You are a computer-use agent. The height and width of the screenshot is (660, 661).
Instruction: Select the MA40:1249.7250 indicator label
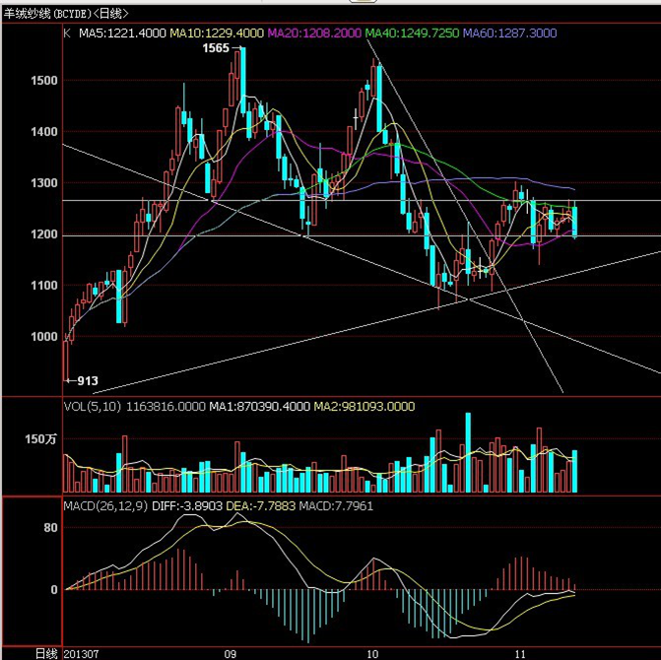tap(412, 33)
